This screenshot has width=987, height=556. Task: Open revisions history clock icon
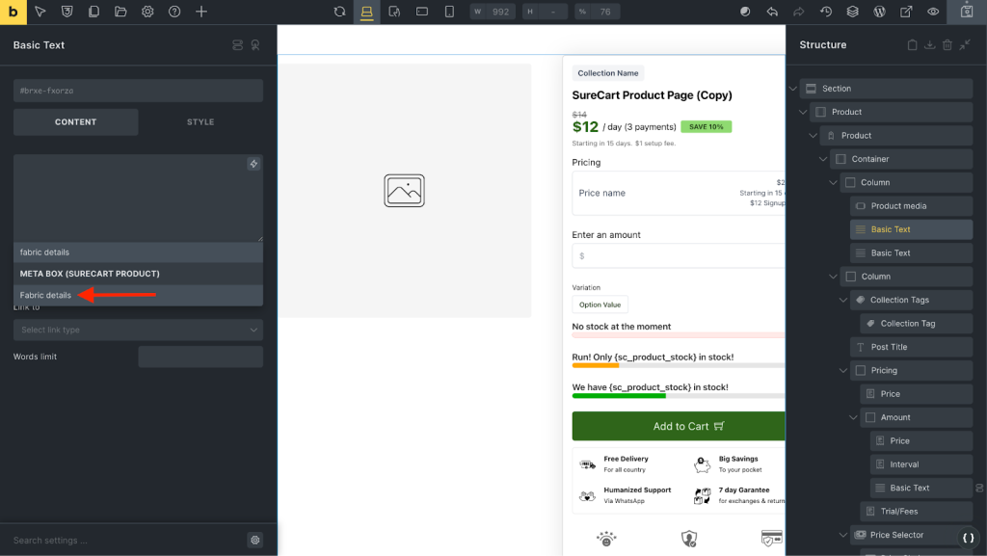[x=826, y=12]
